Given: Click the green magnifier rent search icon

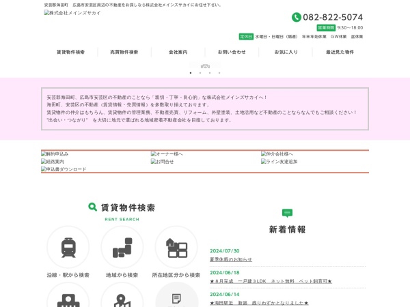Looking at the screenshot, I should (92, 207).
